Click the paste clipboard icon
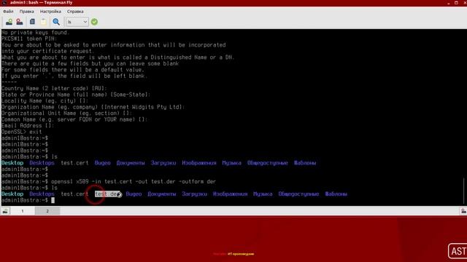 point(44,22)
